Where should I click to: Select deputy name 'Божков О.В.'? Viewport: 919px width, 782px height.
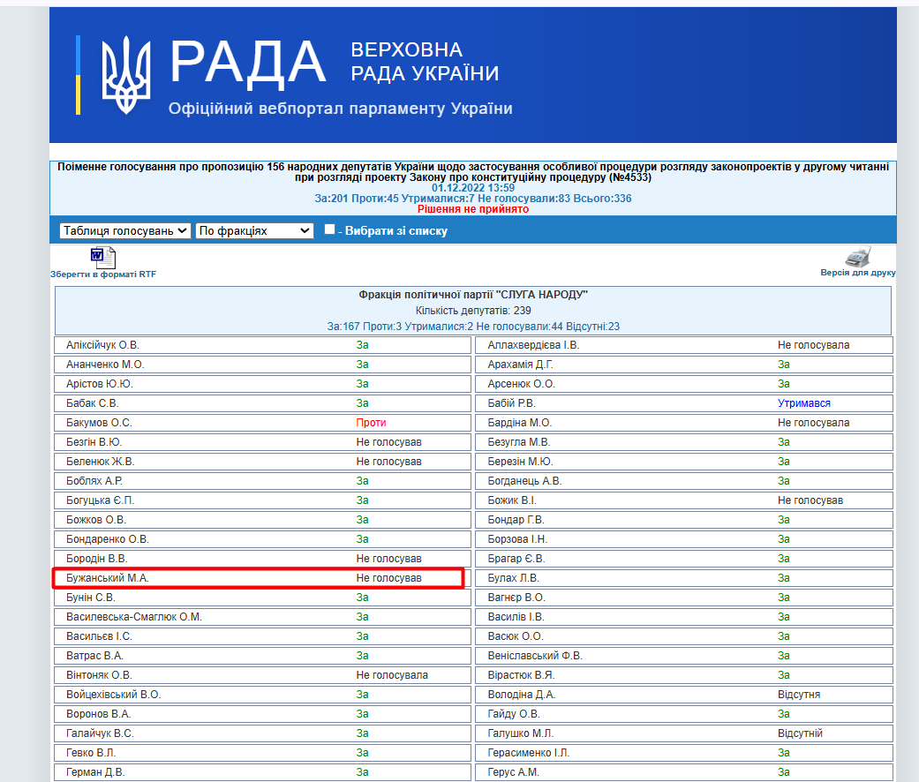pos(96,520)
